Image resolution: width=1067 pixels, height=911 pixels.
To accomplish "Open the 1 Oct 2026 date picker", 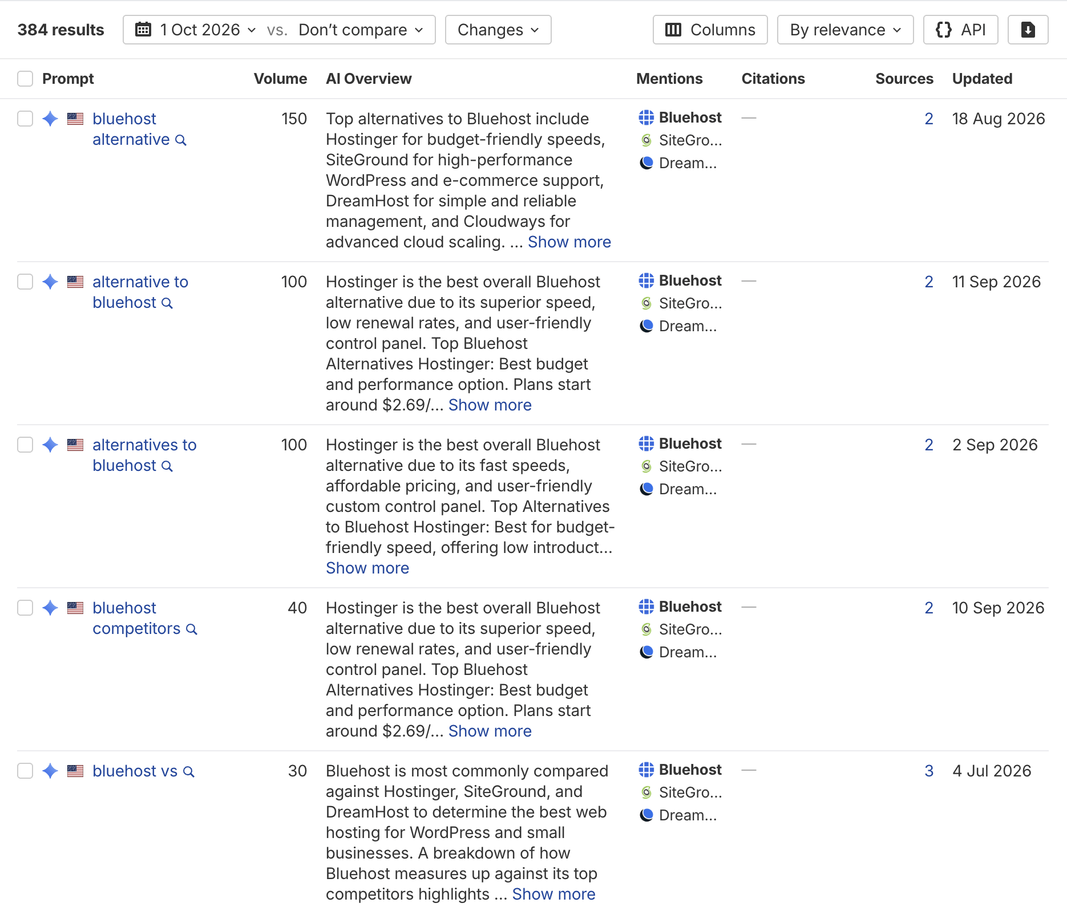I will 196,30.
